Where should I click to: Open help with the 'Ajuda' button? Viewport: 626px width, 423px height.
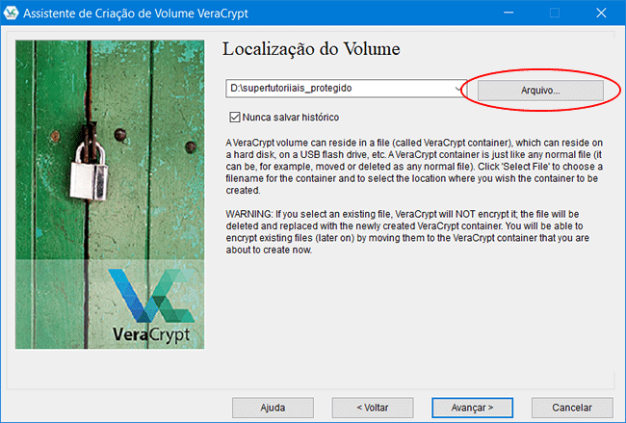274,407
